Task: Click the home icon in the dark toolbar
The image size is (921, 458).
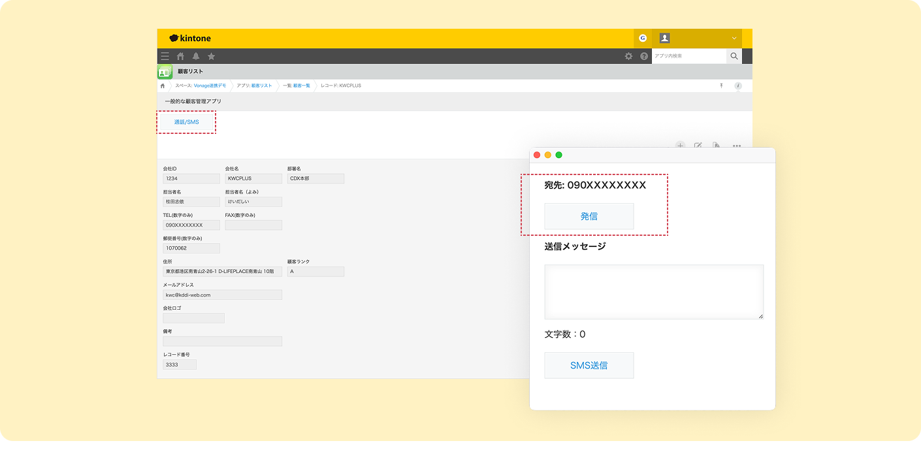Action: pyautogui.click(x=181, y=56)
